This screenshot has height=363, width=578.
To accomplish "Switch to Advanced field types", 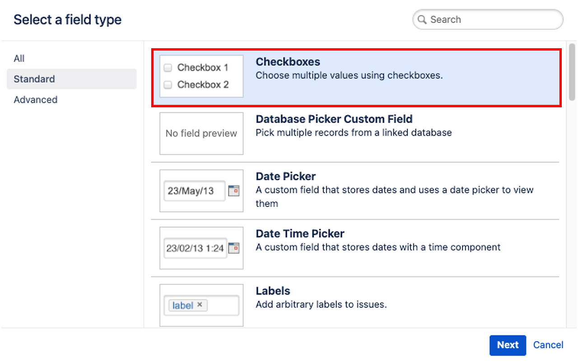I will [36, 100].
